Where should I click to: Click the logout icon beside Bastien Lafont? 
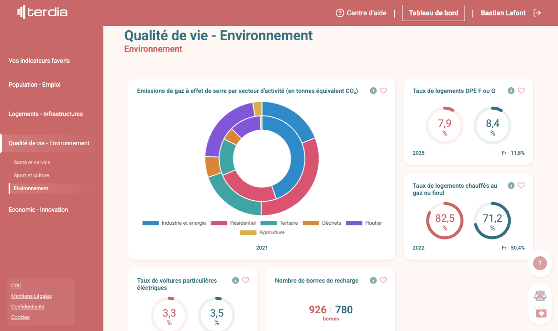point(537,13)
